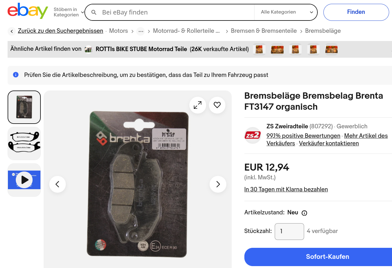Click the Sofort-Kaufen button
This screenshot has height=268, width=392.
coord(318,257)
